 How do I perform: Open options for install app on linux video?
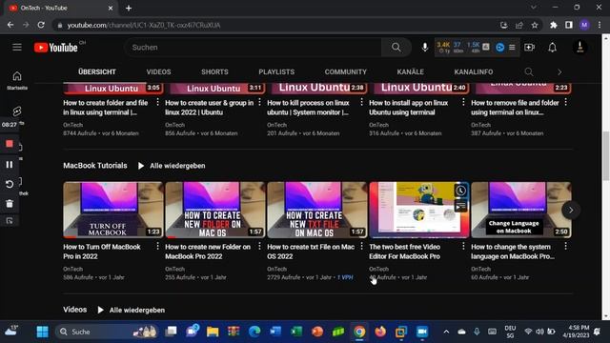(463, 102)
